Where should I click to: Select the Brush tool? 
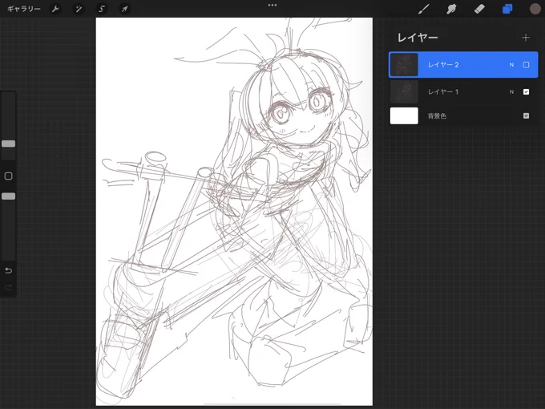click(x=423, y=9)
